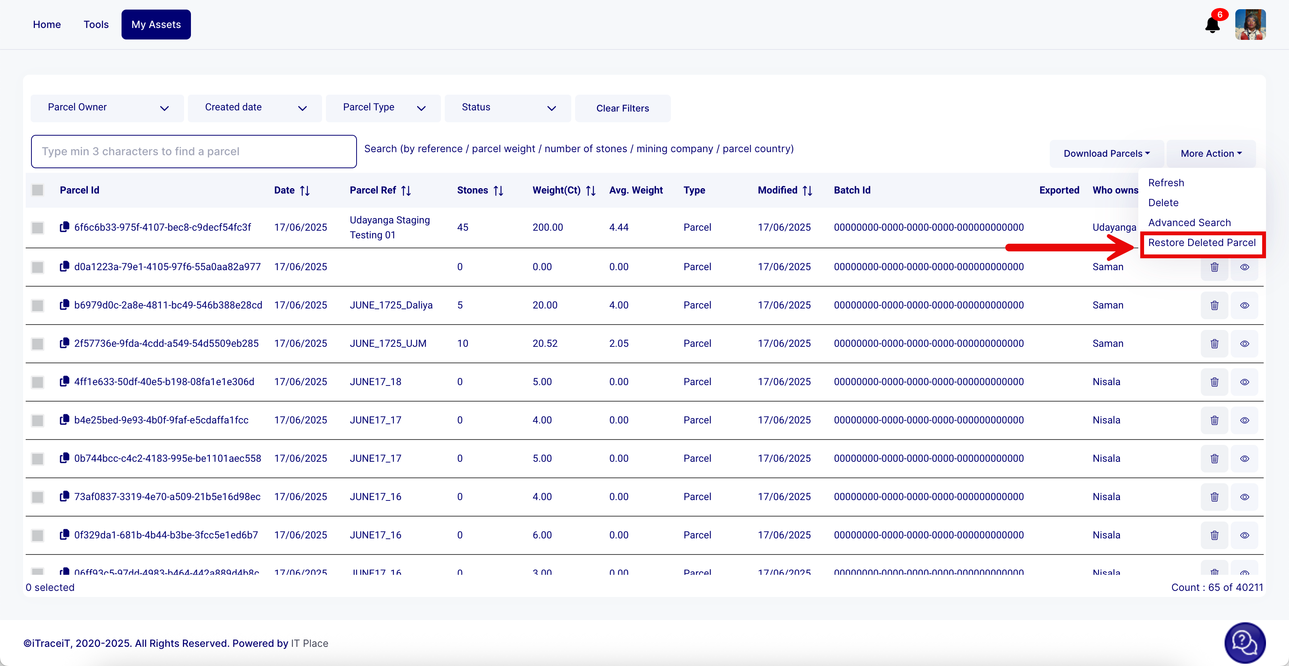Copy parcel ID b4e25bed using copy icon
Viewport: 1289px width, 666px height.
pos(64,420)
